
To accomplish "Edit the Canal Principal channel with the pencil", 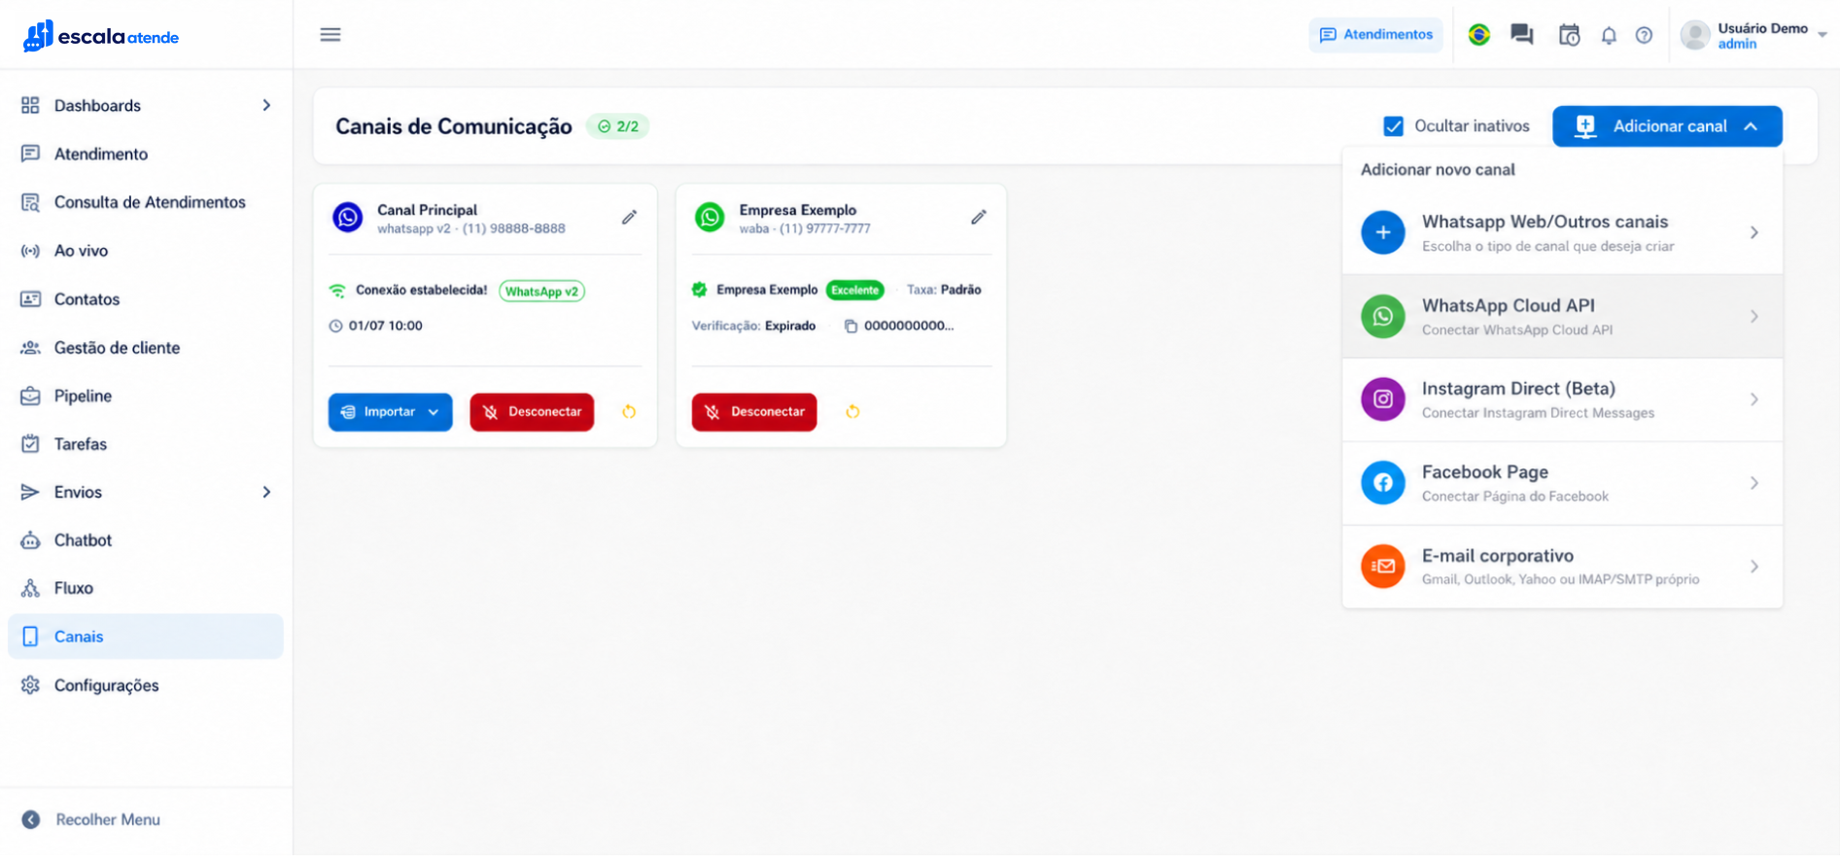I will click(x=629, y=218).
